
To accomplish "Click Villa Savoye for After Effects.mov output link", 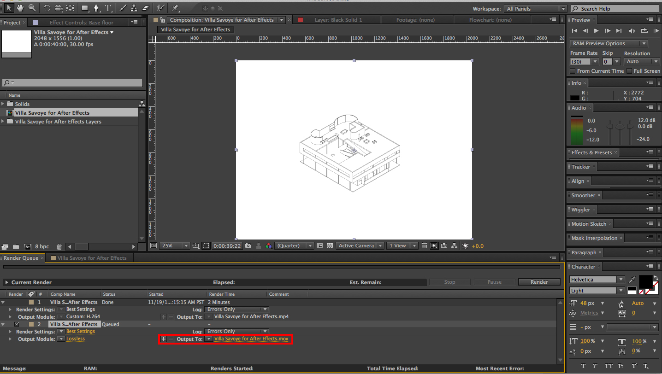I will point(251,339).
